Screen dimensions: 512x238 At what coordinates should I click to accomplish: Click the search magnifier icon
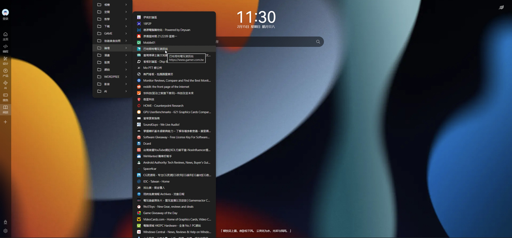point(318,42)
